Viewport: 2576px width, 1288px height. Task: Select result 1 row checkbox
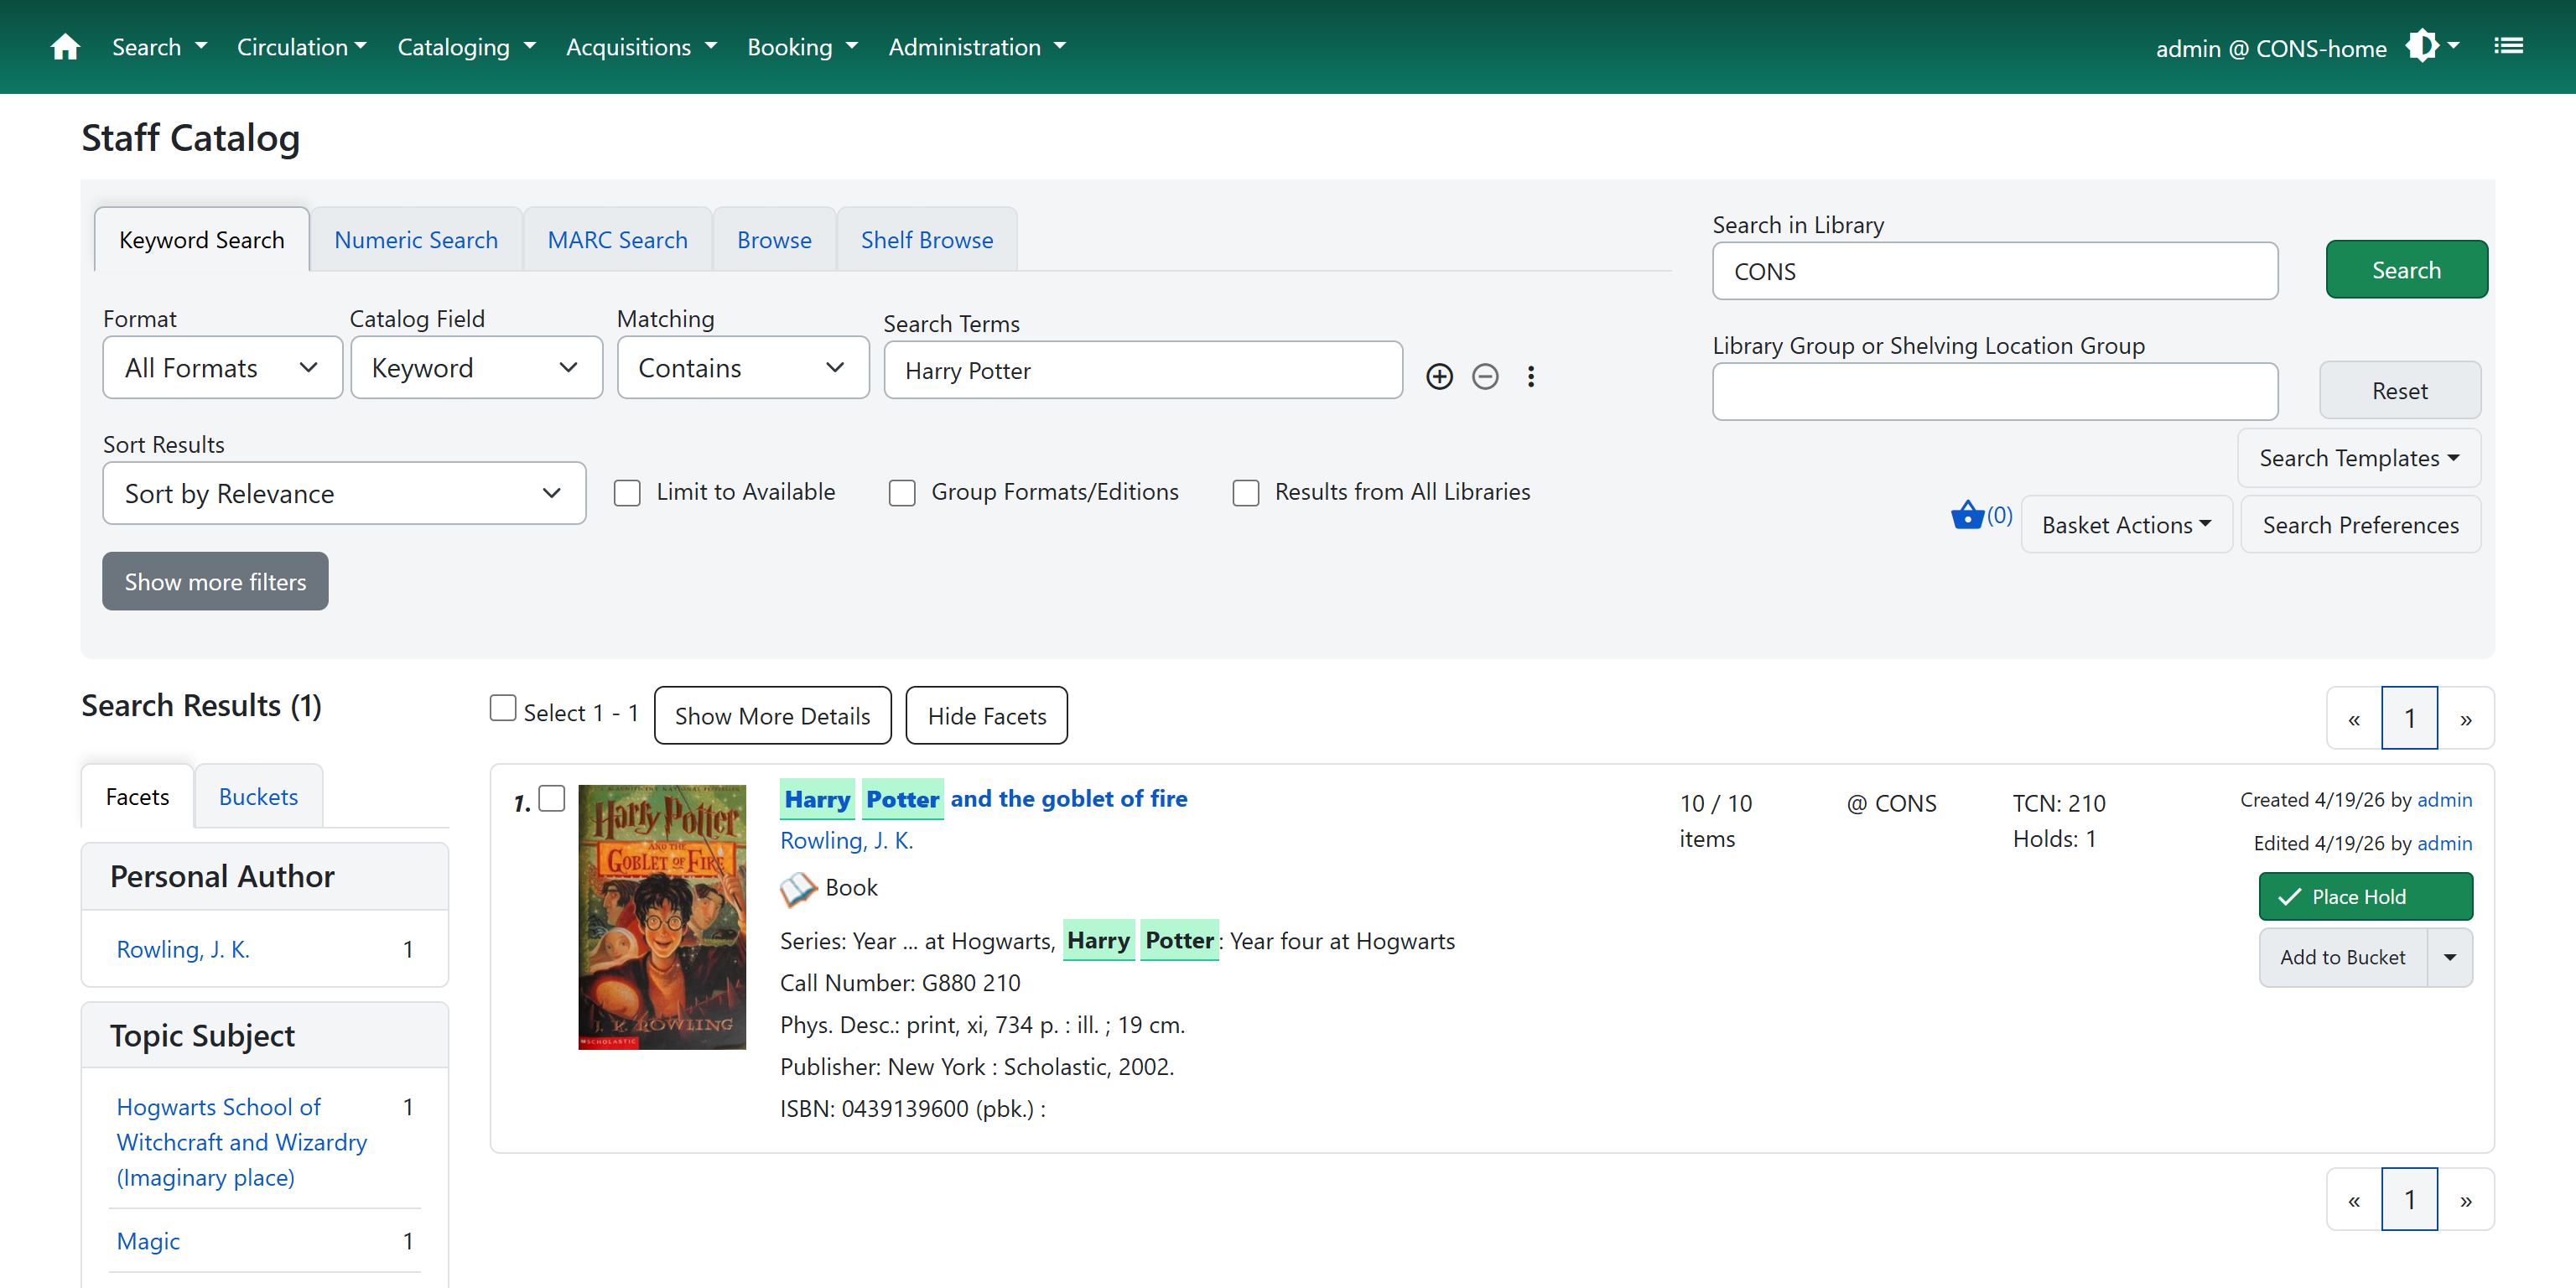[x=552, y=798]
